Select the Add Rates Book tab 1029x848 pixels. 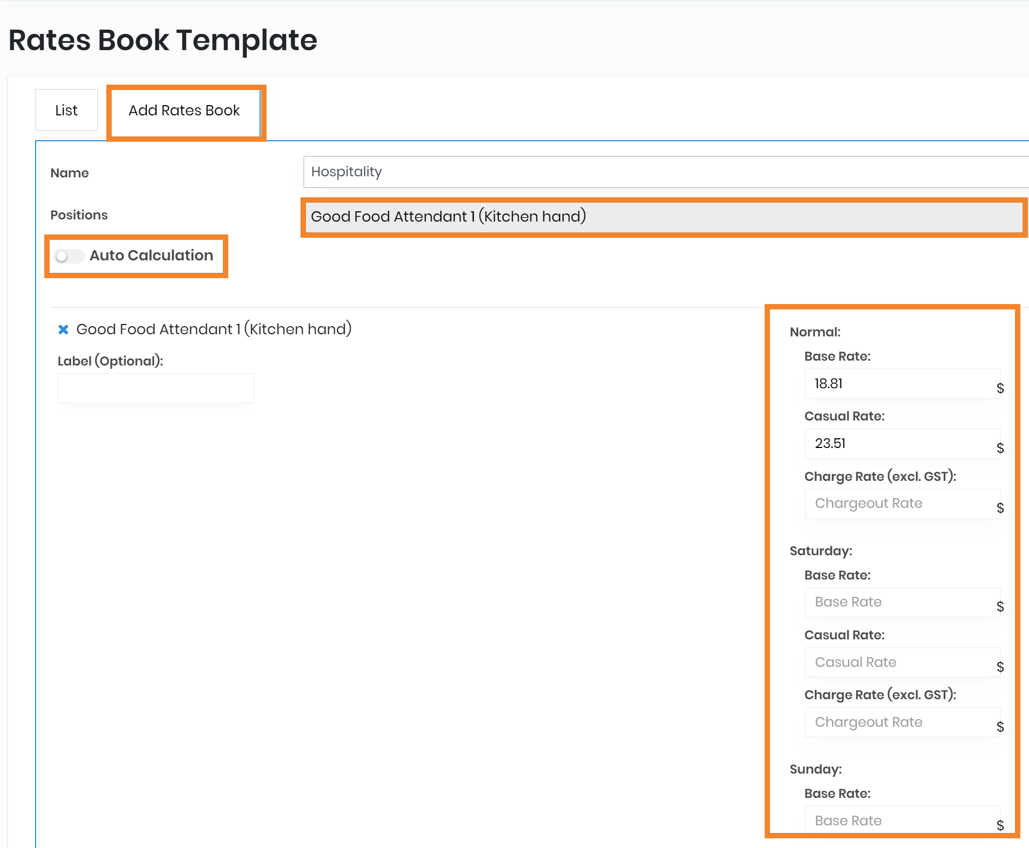coord(184,111)
